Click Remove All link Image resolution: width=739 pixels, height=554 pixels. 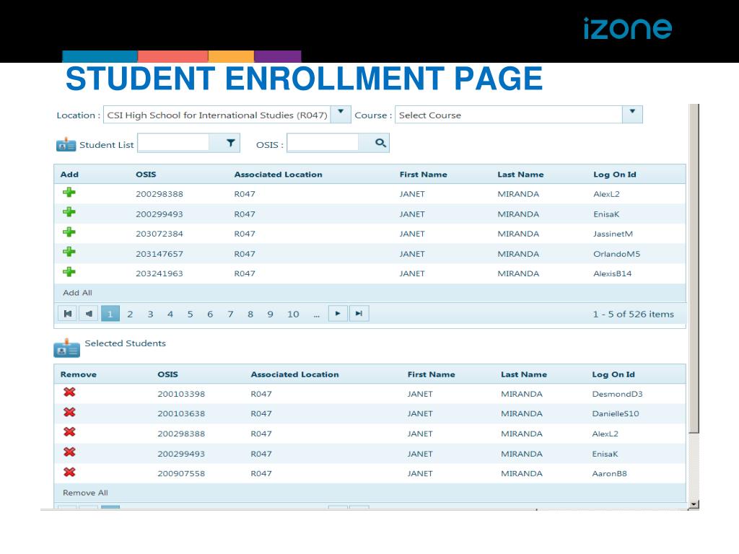[x=85, y=493]
